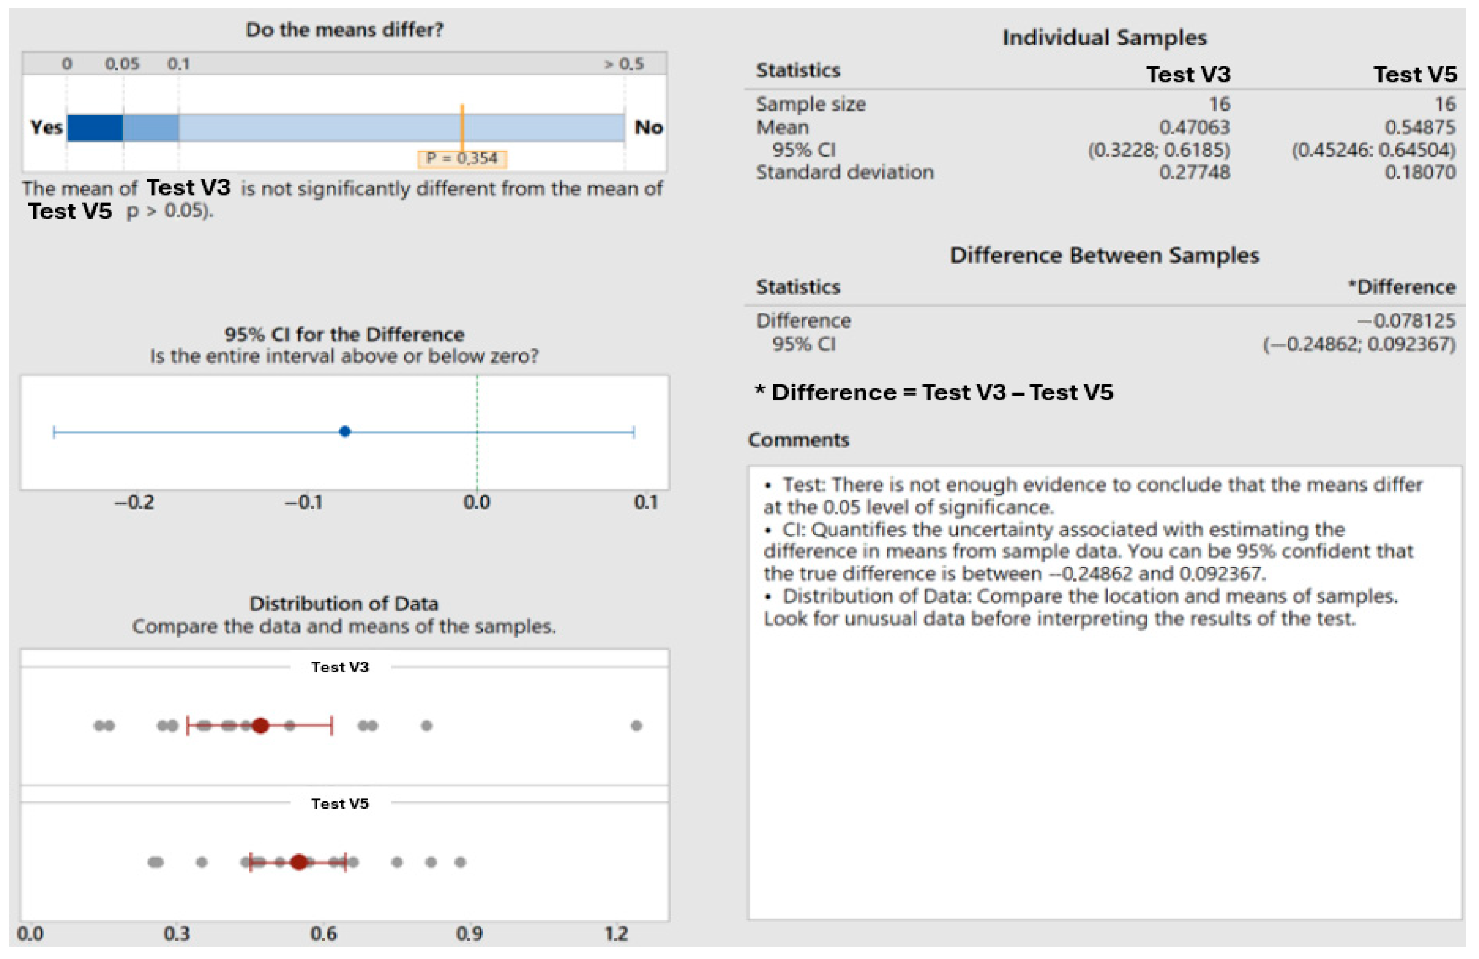Image resolution: width=1479 pixels, height=959 pixels.
Task: Click the 'Difference Between Samples' heading
Action: click(x=1104, y=255)
